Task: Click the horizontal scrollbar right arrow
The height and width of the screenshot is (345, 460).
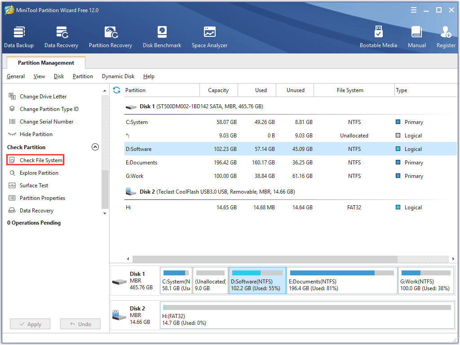Action: 453,259
